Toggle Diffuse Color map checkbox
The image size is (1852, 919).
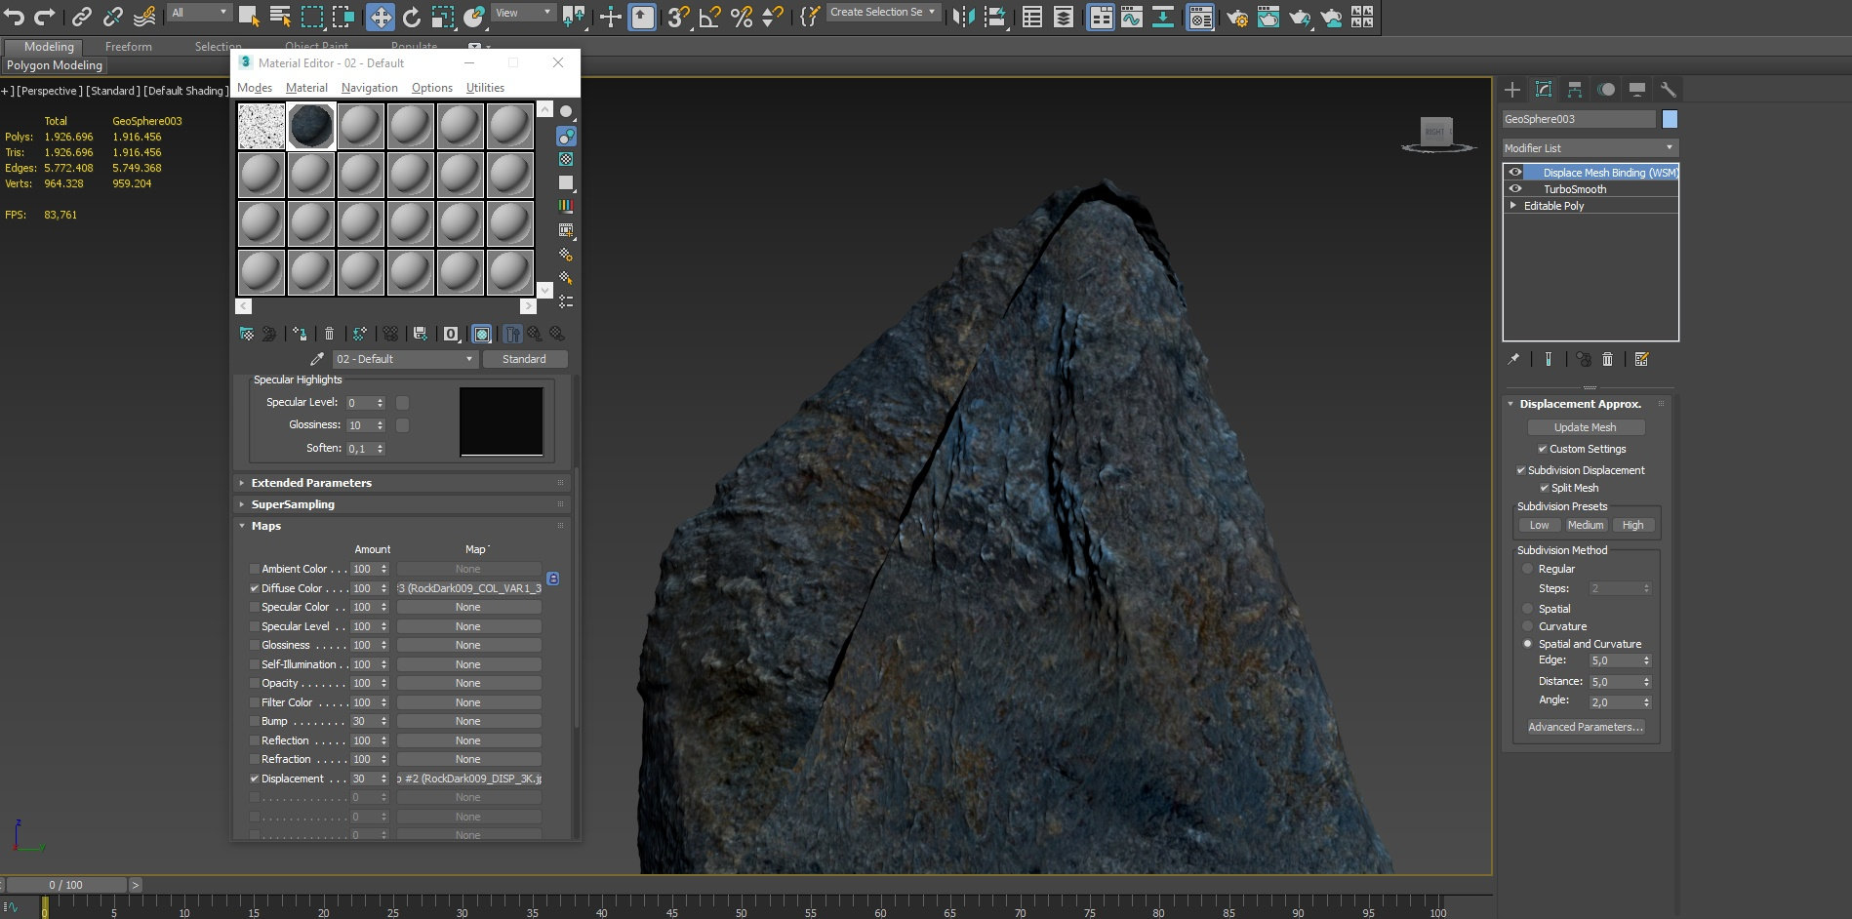click(x=255, y=588)
